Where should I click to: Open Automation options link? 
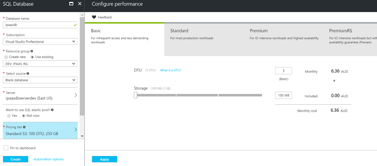point(49,159)
